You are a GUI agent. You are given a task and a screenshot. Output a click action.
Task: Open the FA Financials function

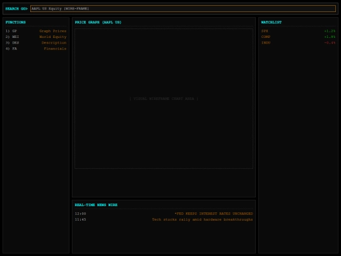point(36,49)
